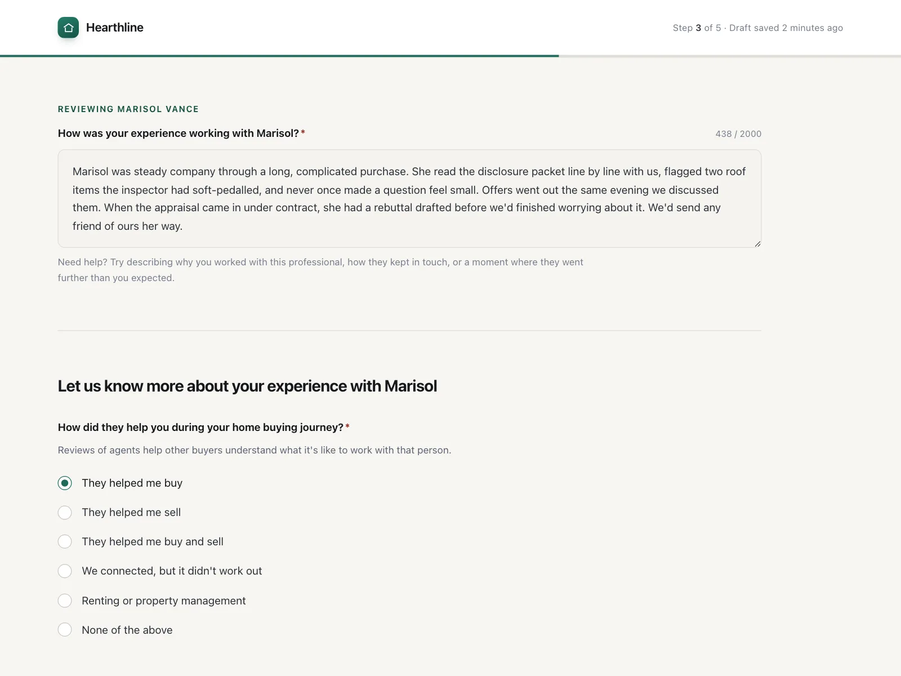The height and width of the screenshot is (676, 901).
Task: Click the 'Step 3 of 5' draft status text
Action: coord(757,28)
